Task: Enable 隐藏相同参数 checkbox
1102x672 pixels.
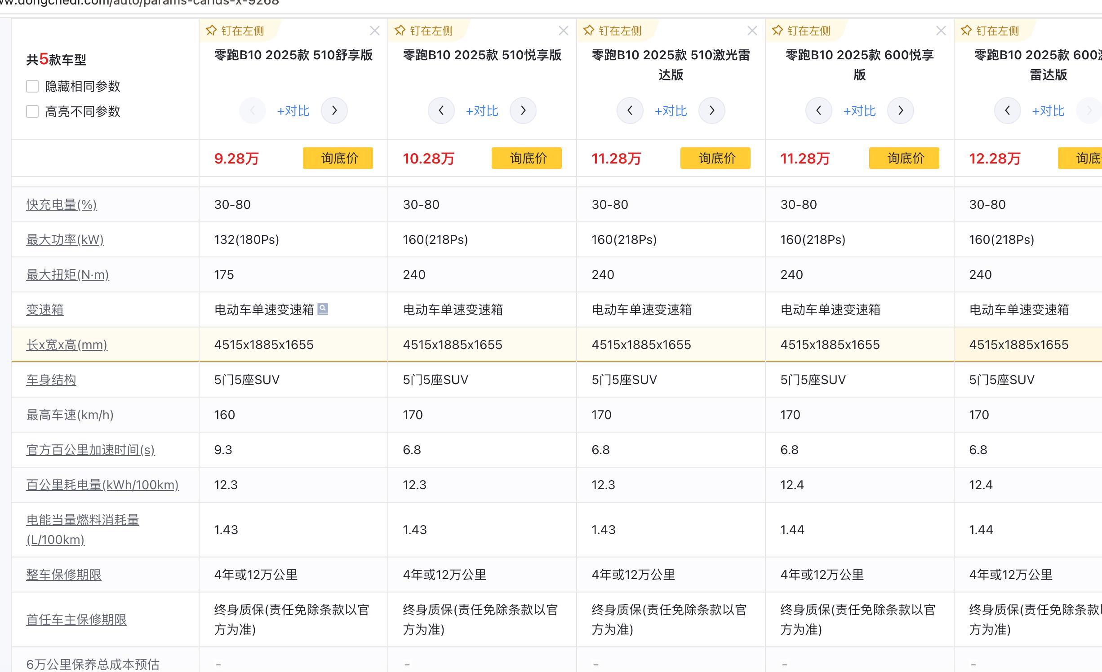Action: click(32, 86)
